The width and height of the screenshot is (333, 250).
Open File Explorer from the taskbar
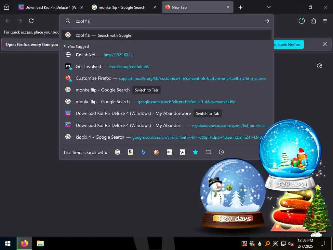pos(40,243)
